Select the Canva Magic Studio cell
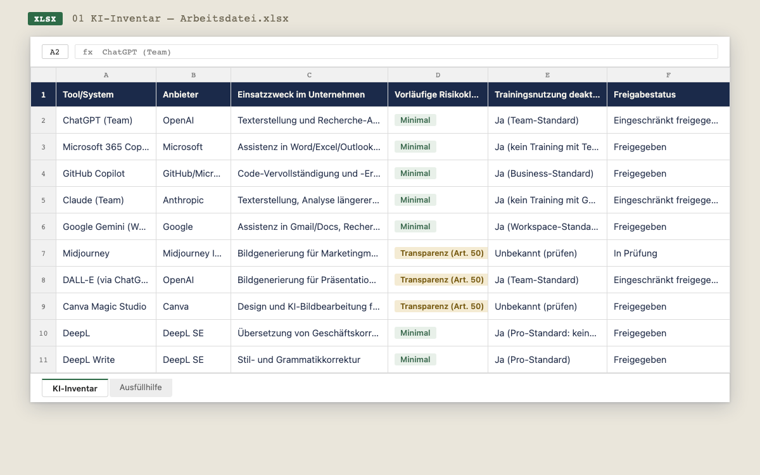Screen dimensions: 760x475 (x=106, y=307)
